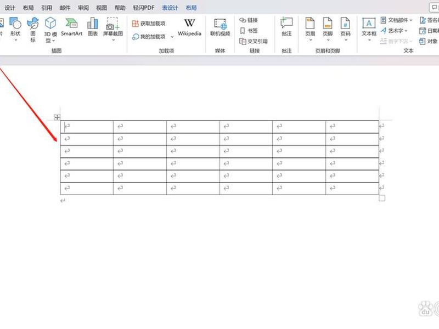This screenshot has width=439, height=329.
Task: Select the 轻闪PDF tab
Action: tap(144, 8)
